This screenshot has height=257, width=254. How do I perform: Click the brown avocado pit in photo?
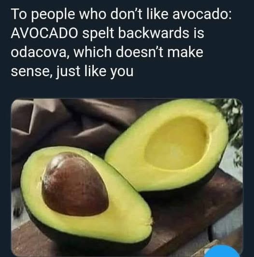pos(75,184)
